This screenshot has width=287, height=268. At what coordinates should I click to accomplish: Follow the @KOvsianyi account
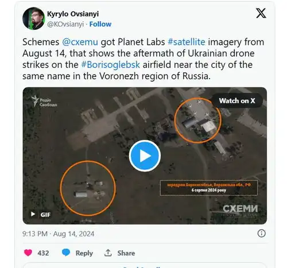(100, 24)
